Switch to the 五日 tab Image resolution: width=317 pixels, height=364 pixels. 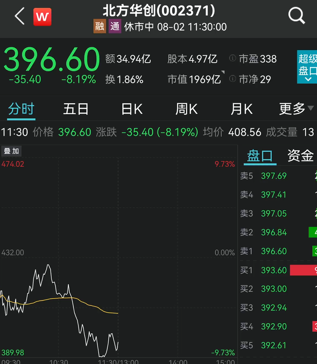click(x=76, y=109)
